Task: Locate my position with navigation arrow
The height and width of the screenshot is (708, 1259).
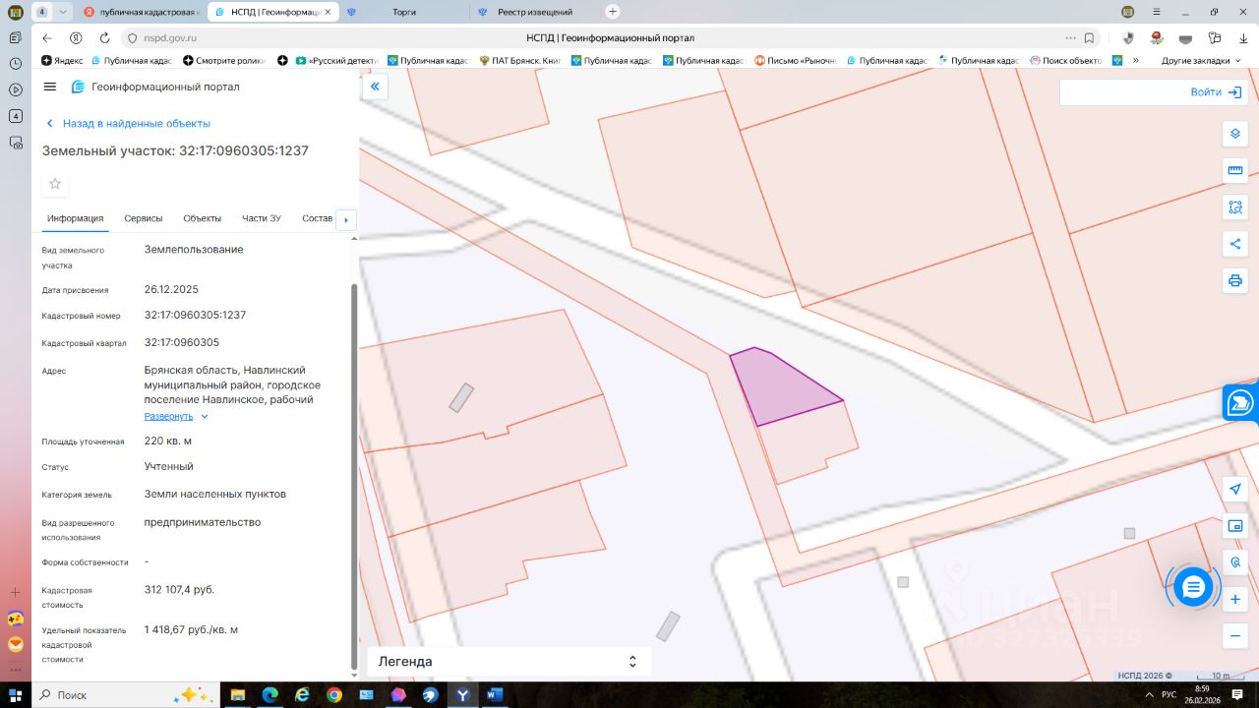Action: 1235,490
